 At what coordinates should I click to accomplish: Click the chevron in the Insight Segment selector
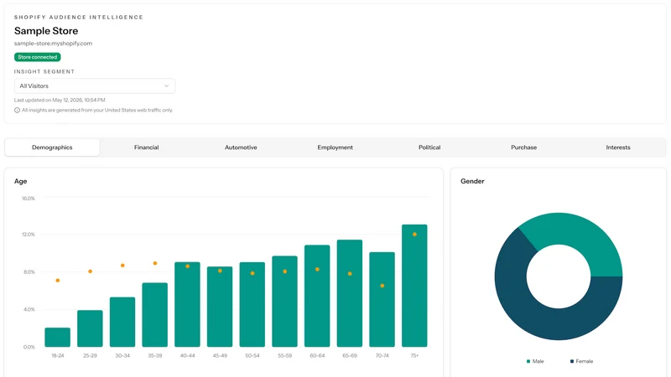point(166,86)
